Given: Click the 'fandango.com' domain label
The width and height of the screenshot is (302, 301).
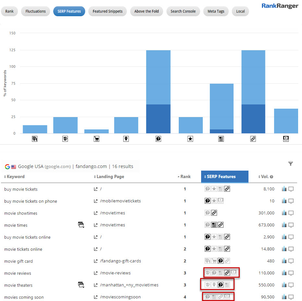Looking at the screenshot, I should point(91,166).
